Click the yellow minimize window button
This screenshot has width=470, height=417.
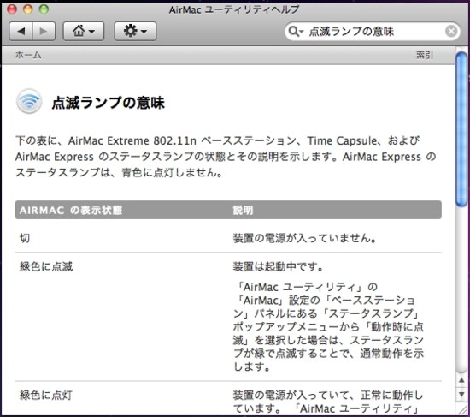[28, 9]
